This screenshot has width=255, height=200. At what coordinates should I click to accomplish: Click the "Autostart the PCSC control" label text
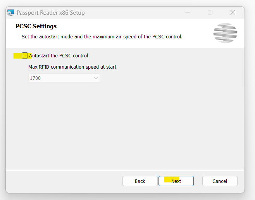coord(59,55)
